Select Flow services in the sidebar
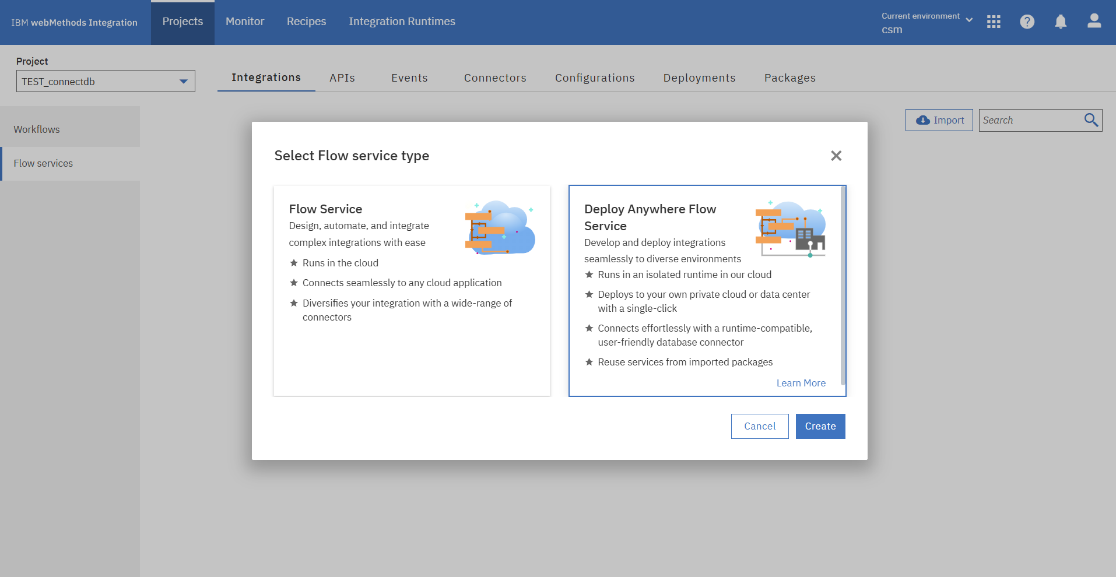The image size is (1116, 577). (70, 164)
